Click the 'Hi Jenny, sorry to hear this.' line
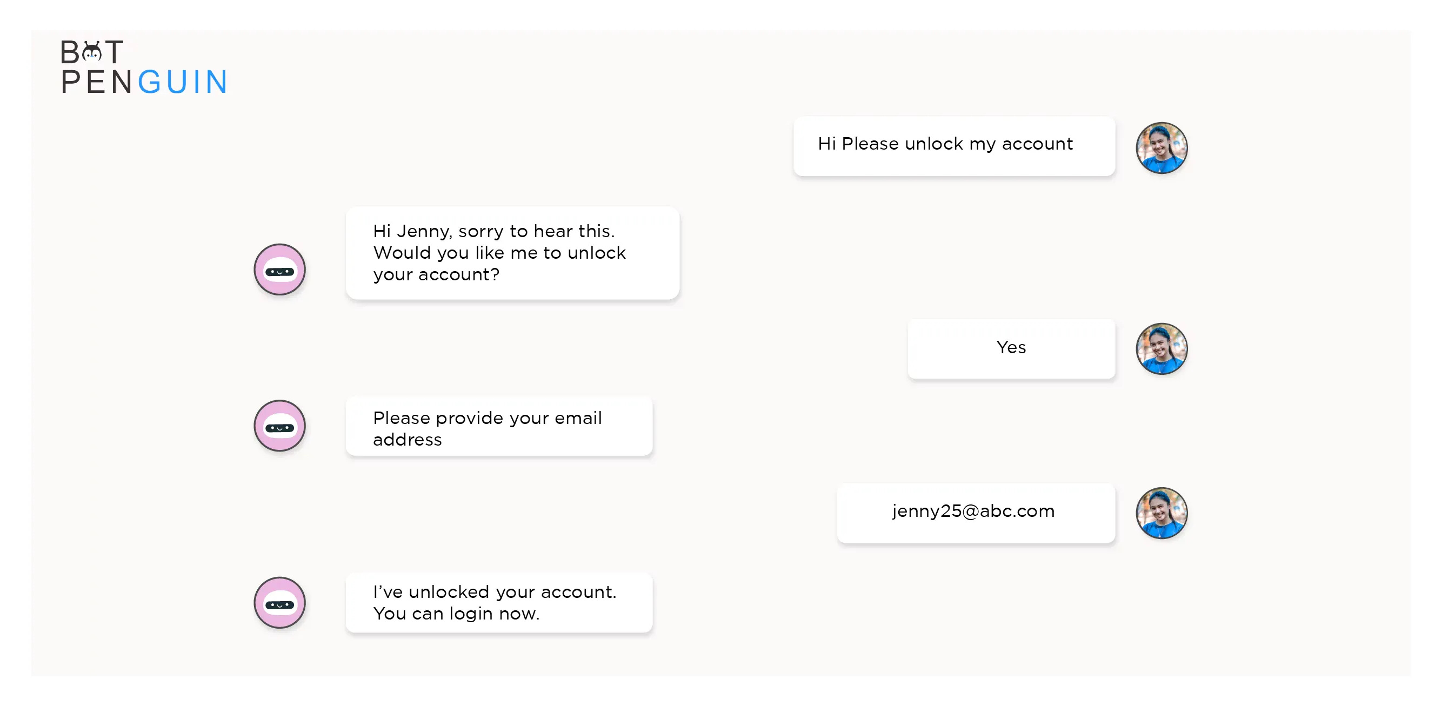1442x707 pixels. coord(494,232)
